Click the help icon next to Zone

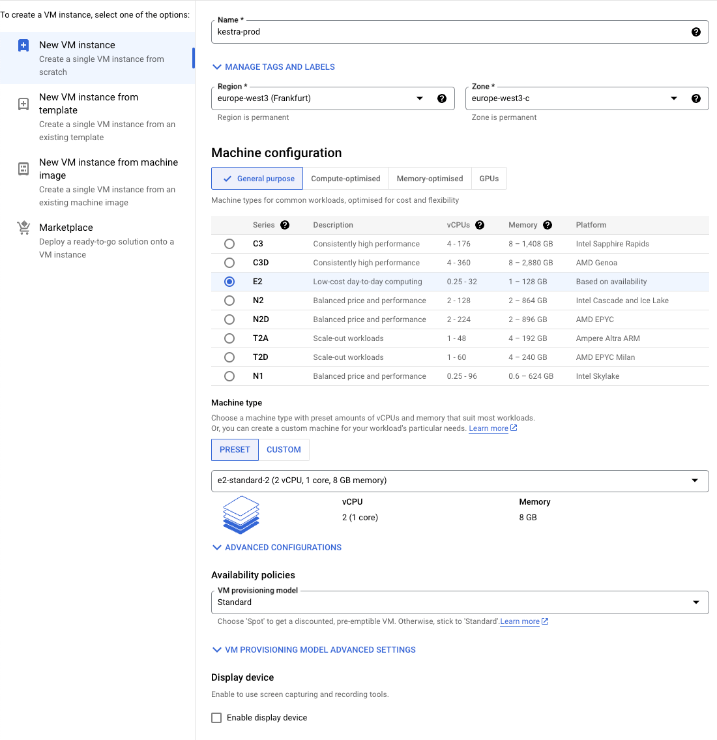click(x=696, y=98)
